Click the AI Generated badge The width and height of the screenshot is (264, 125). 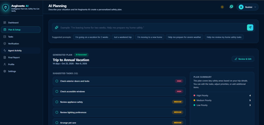tap(81, 55)
